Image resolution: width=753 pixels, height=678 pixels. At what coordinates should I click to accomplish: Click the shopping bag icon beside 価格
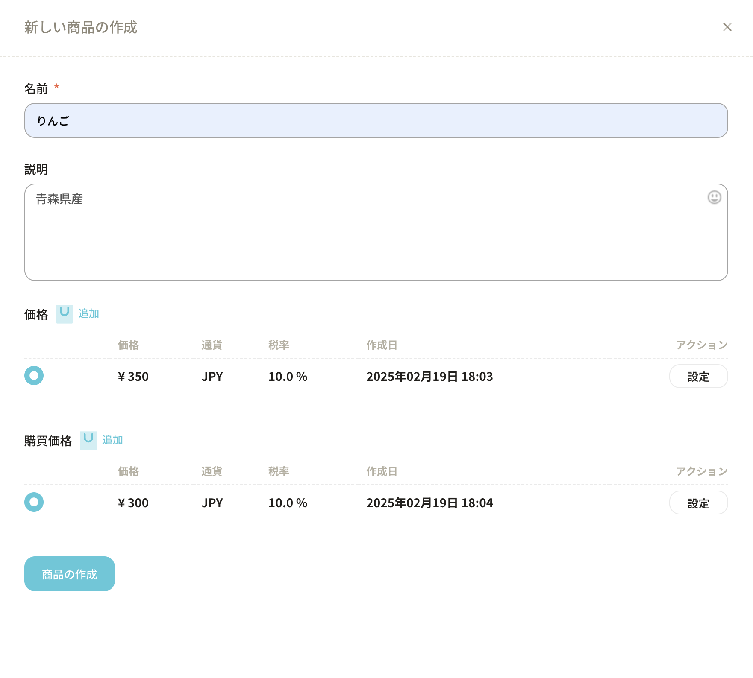click(65, 314)
